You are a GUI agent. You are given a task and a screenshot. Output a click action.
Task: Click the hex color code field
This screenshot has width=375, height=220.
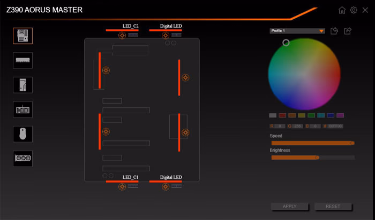(335, 126)
